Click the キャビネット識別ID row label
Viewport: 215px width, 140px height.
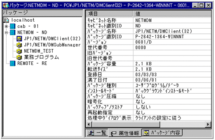105,26
